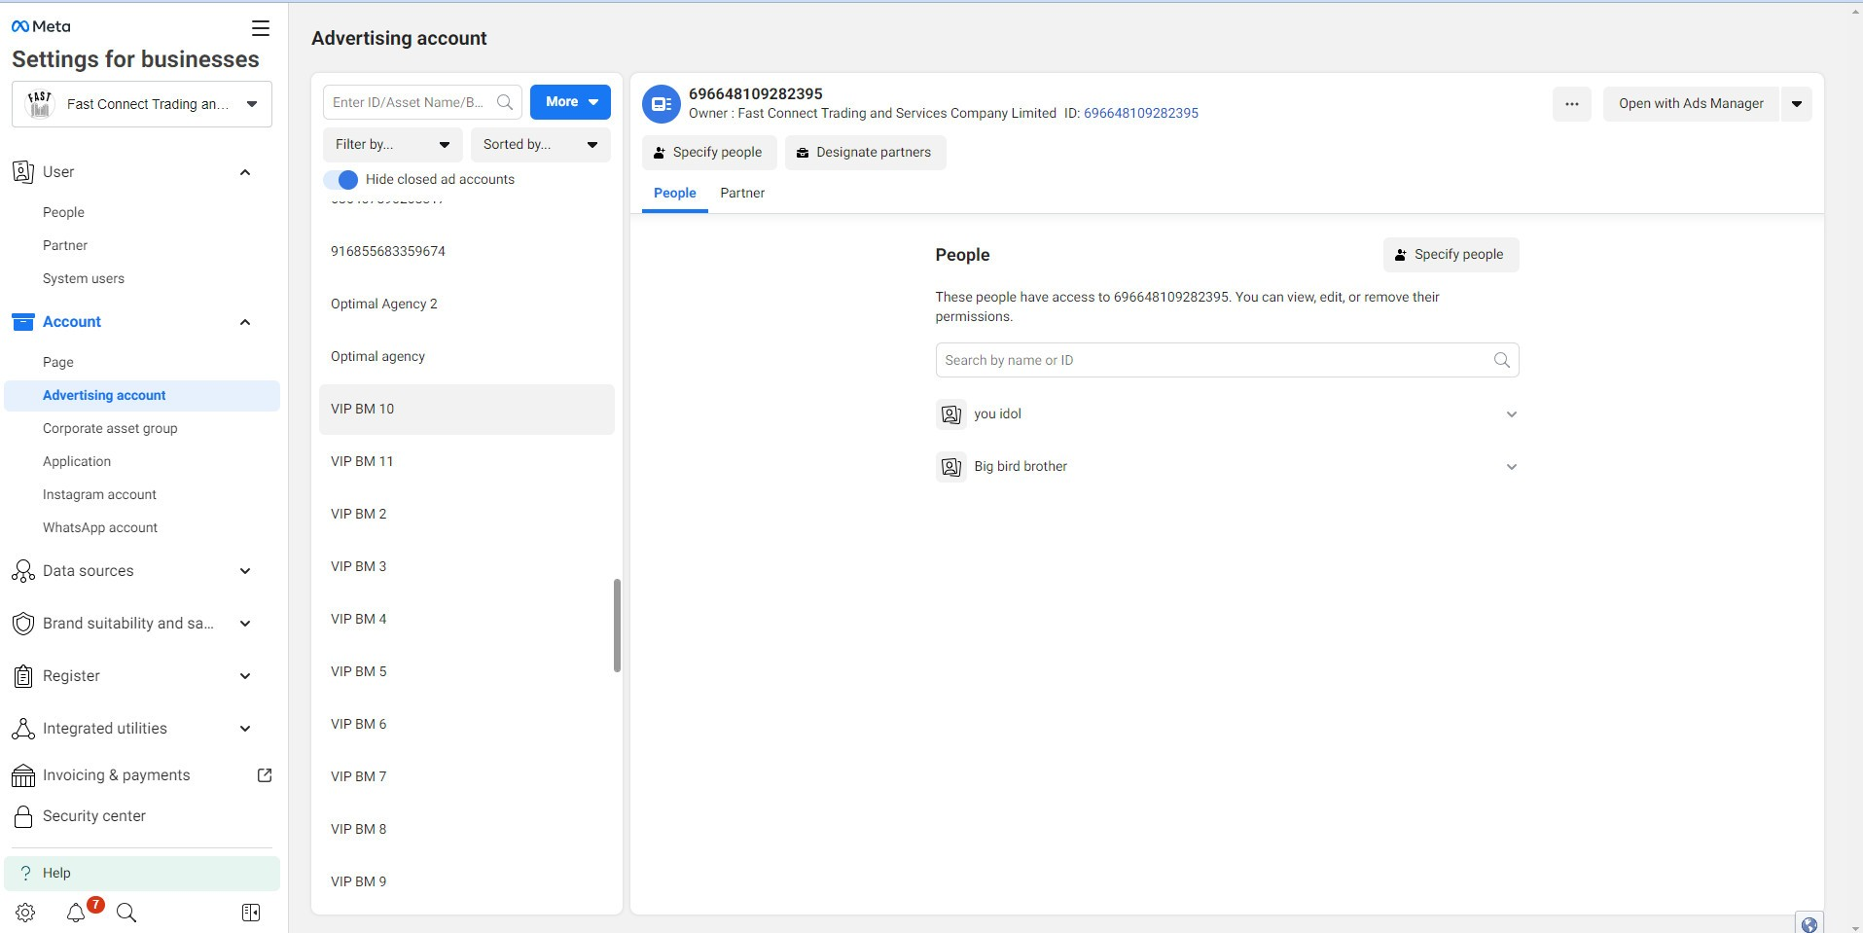Switch to the People tab
This screenshot has height=933, width=1863.
click(675, 194)
